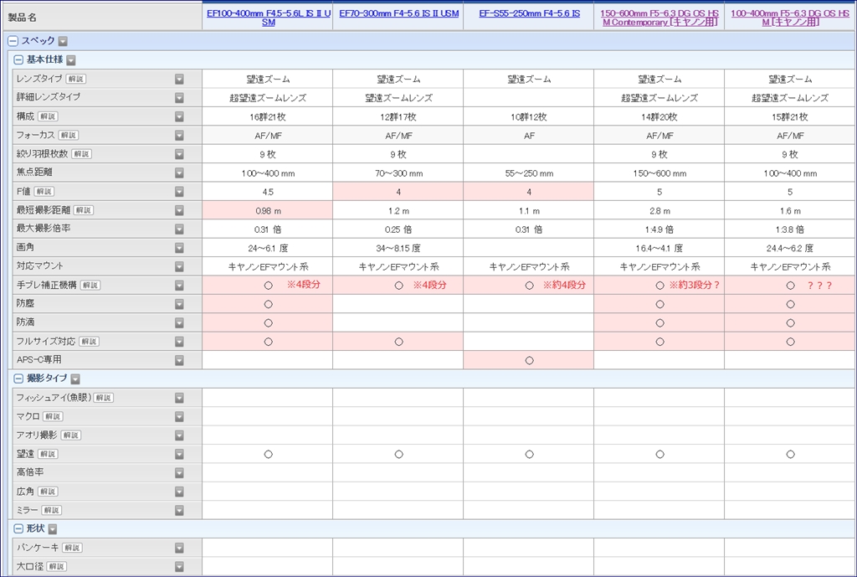The image size is (857, 577).
Task: Collapse the 撮影タイプ section
Action: 18,379
